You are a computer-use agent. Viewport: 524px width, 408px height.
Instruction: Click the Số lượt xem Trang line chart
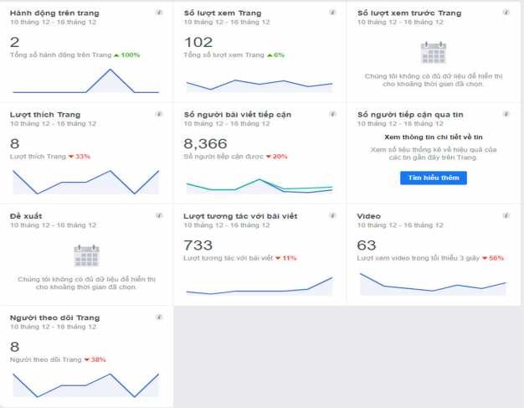click(x=259, y=84)
